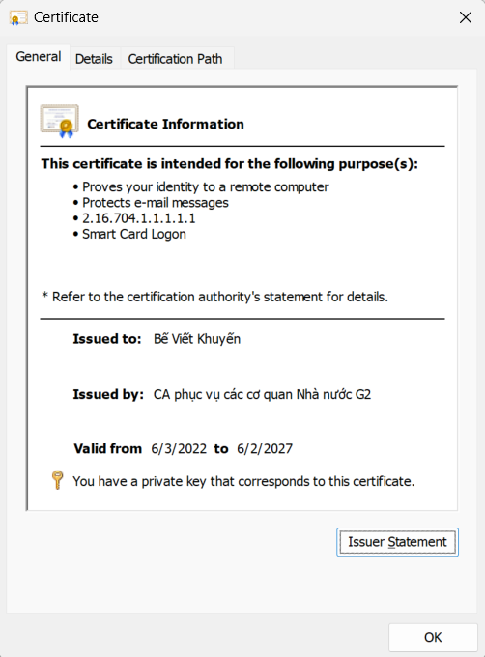Switch to the Details tab
The width and height of the screenshot is (485, 657).
pos(94,59)
